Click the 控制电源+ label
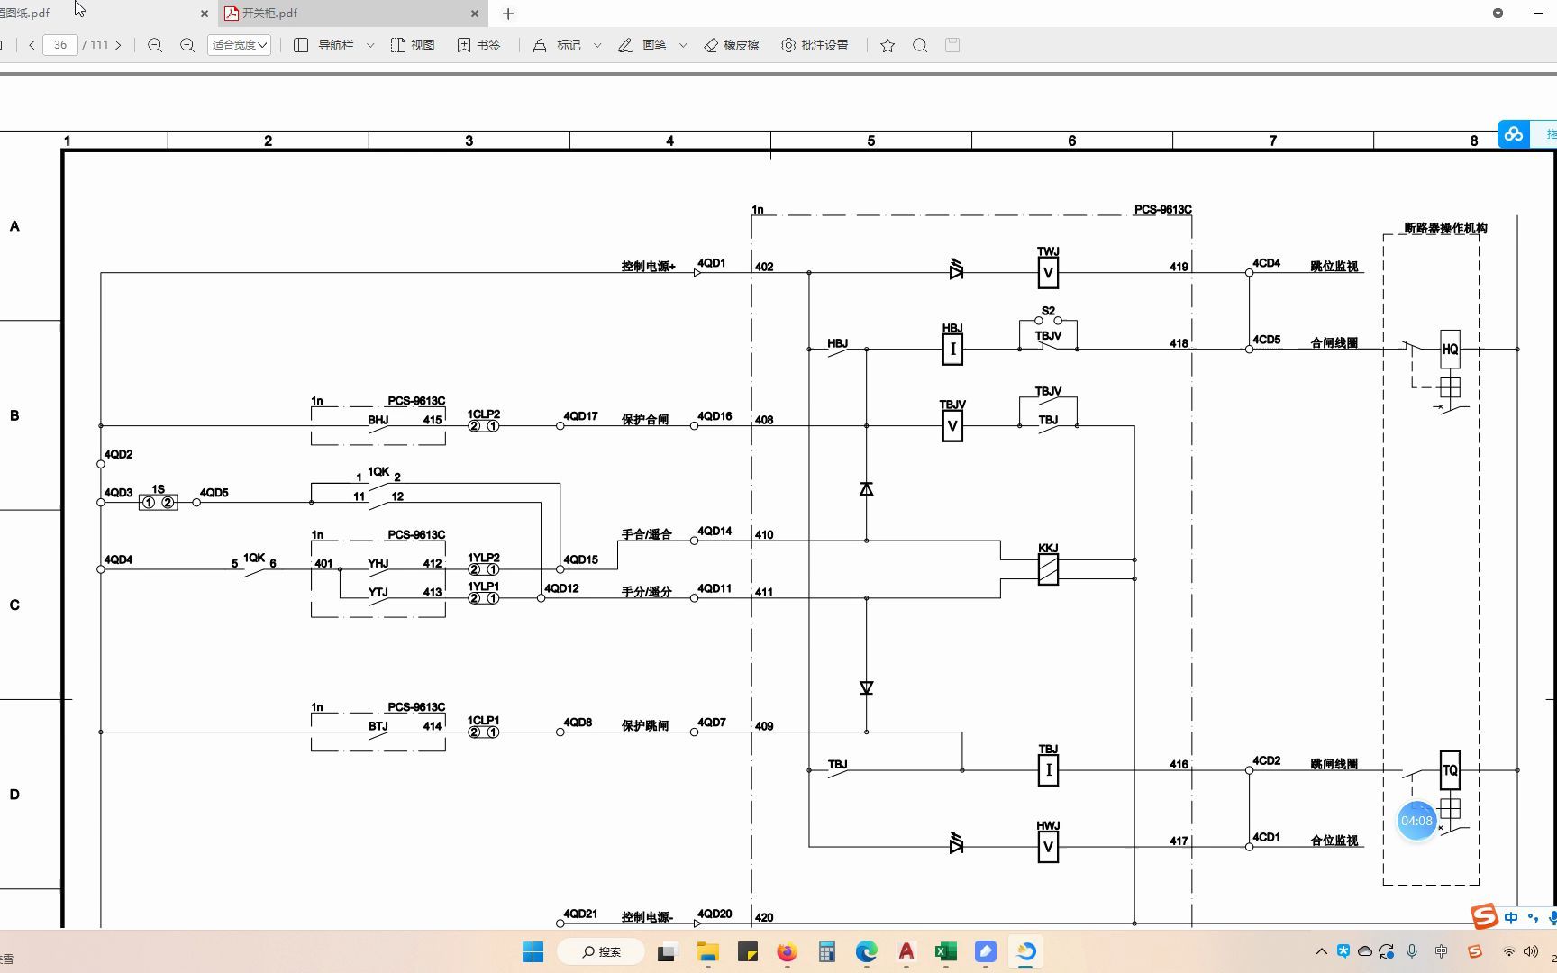 point(648,267)
